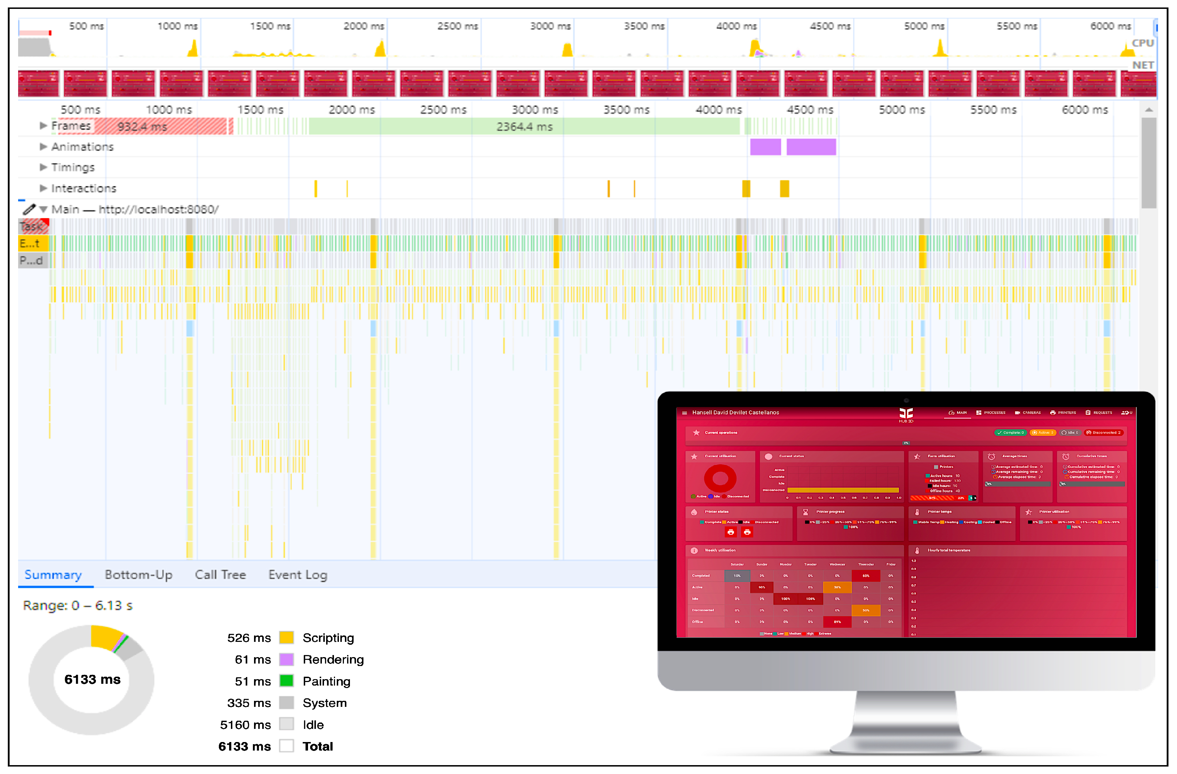Screen dimensions: 1177x774
Task: Click the 2364.4 ms long green frame bar
Action: click(x=524, y=126)
